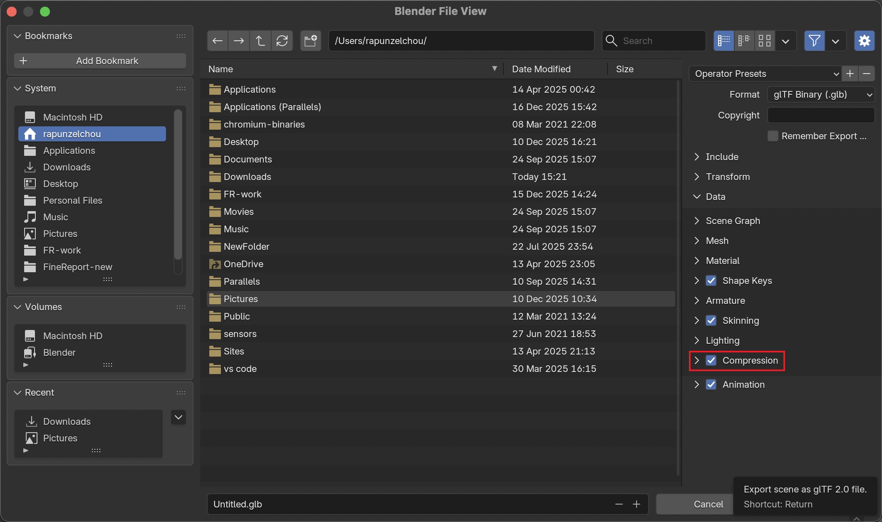
Task: Navigate to parent directory
Action: pos(260,41)
